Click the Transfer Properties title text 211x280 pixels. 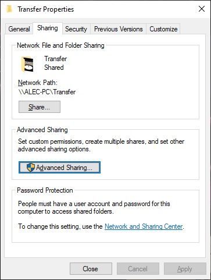coord(46,9)
